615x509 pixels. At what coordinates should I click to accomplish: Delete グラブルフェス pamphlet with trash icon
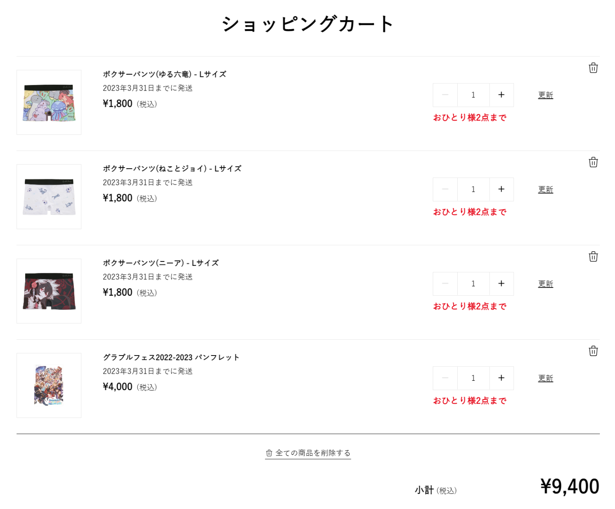coord(593,351)
